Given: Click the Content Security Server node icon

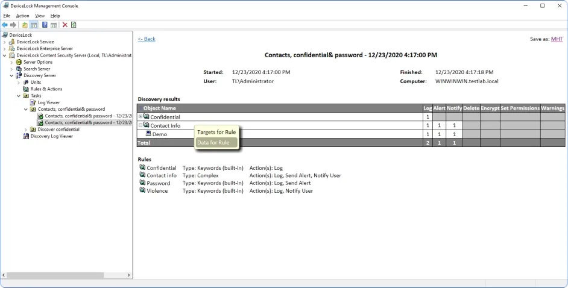Looking at the screenshot, I should [x=12, y=55].
